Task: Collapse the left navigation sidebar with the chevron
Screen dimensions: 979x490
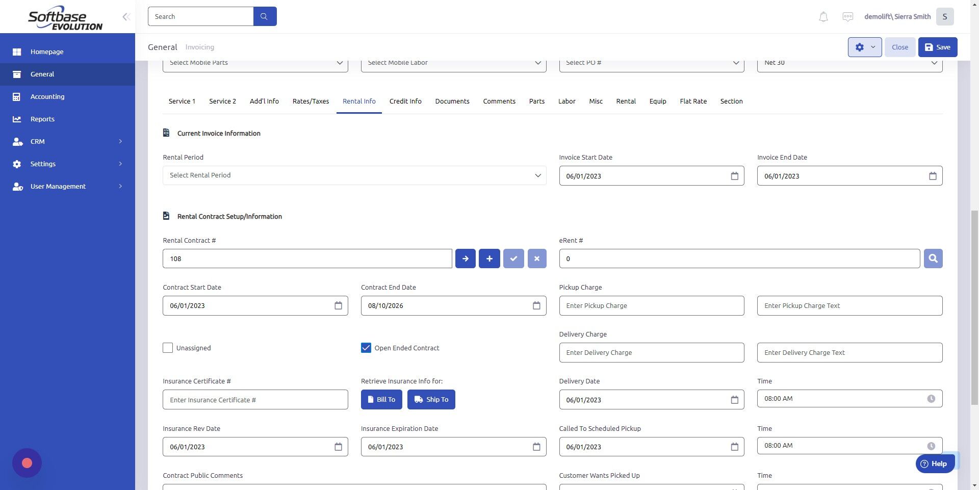Action: pyautogui.click(x=126, y=16)
